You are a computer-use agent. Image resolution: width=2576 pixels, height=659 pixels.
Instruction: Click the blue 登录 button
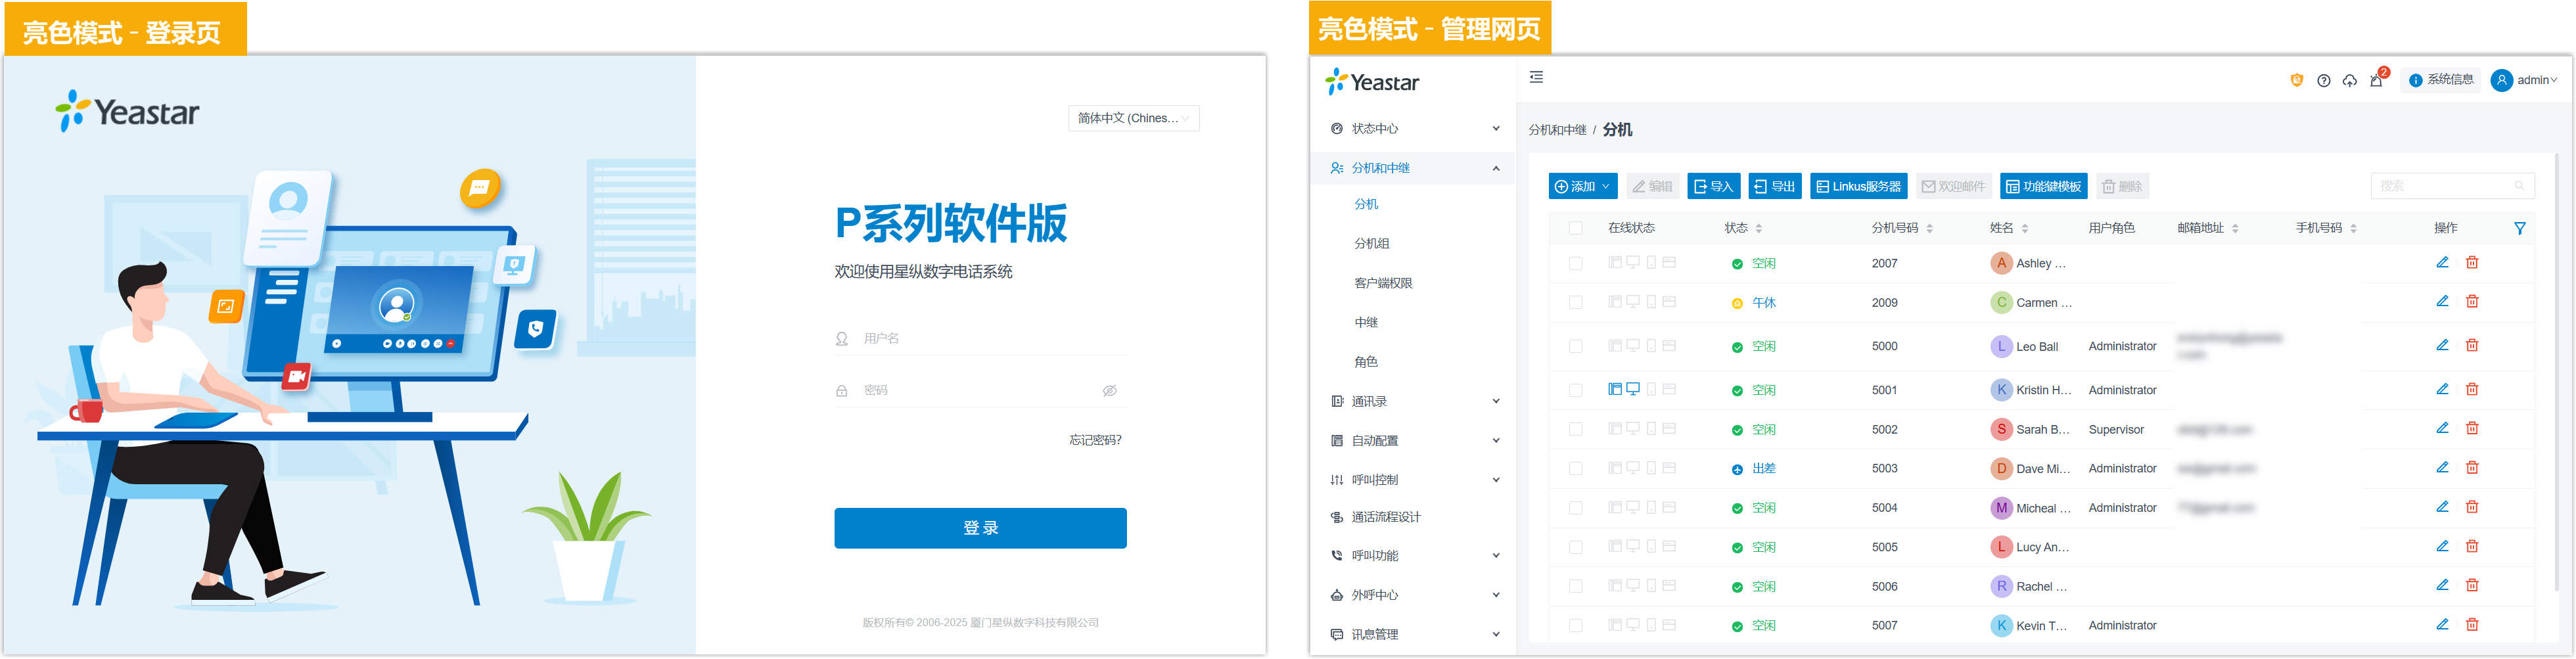(x=980, y=528)
